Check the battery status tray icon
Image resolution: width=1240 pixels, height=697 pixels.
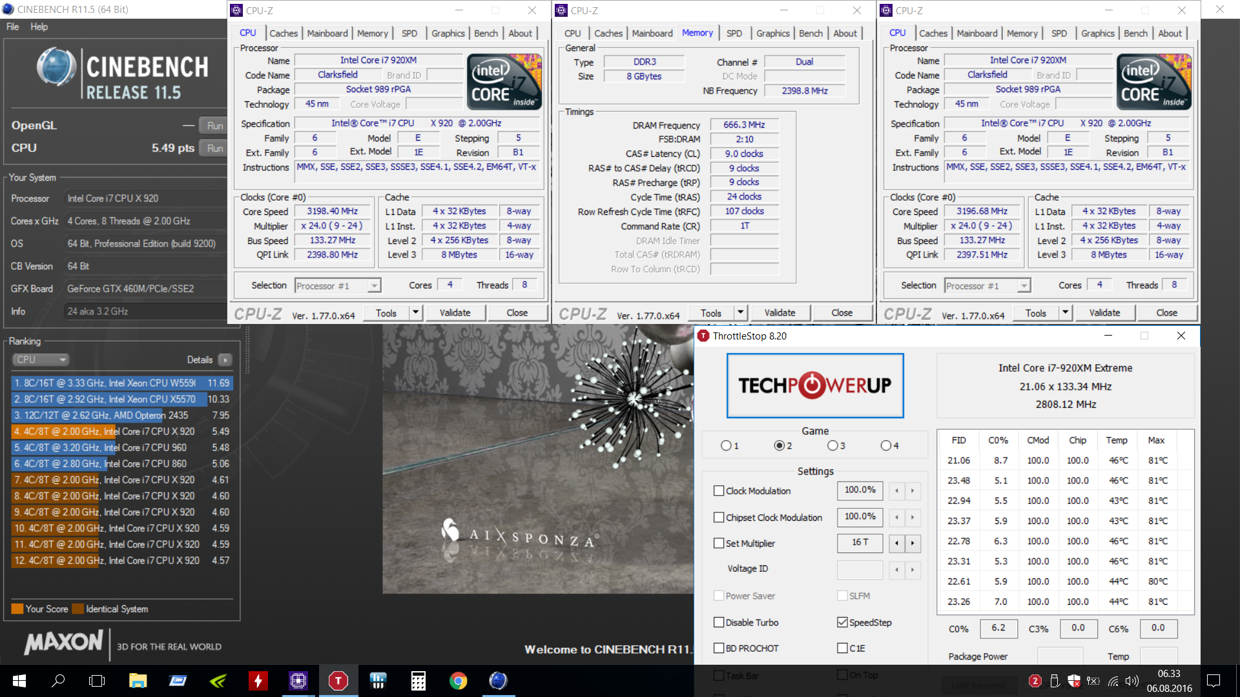[x=1093, y=681]
